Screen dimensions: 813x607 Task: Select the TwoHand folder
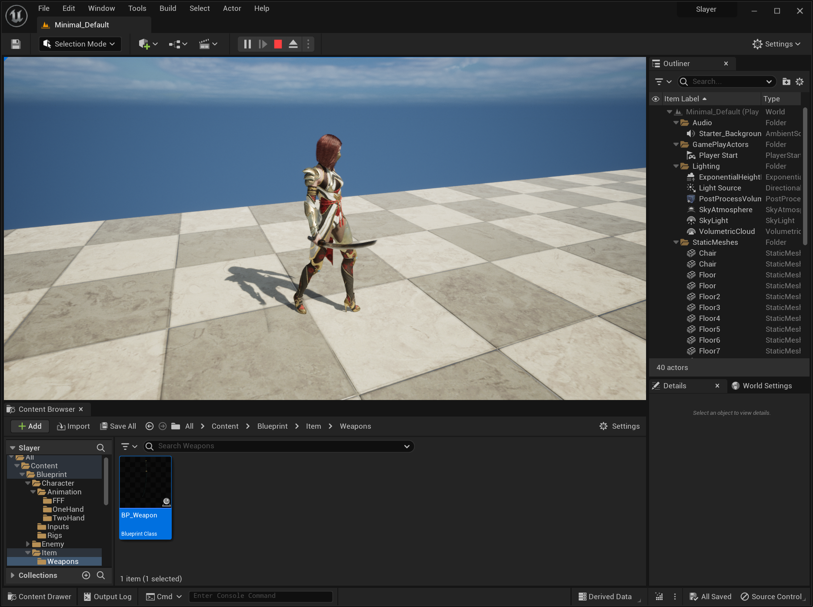68,518
